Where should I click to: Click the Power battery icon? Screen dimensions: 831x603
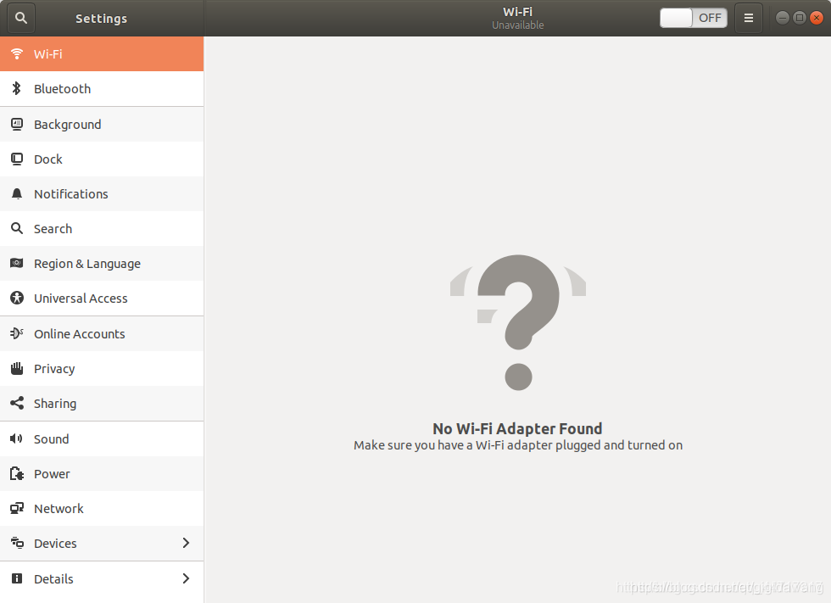(17, 474)
